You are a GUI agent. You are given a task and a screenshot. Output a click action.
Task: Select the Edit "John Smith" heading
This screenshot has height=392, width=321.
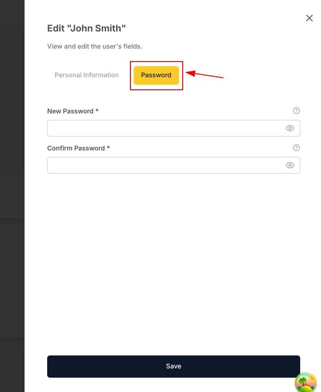pyautogui.click(x=86, y=28)
